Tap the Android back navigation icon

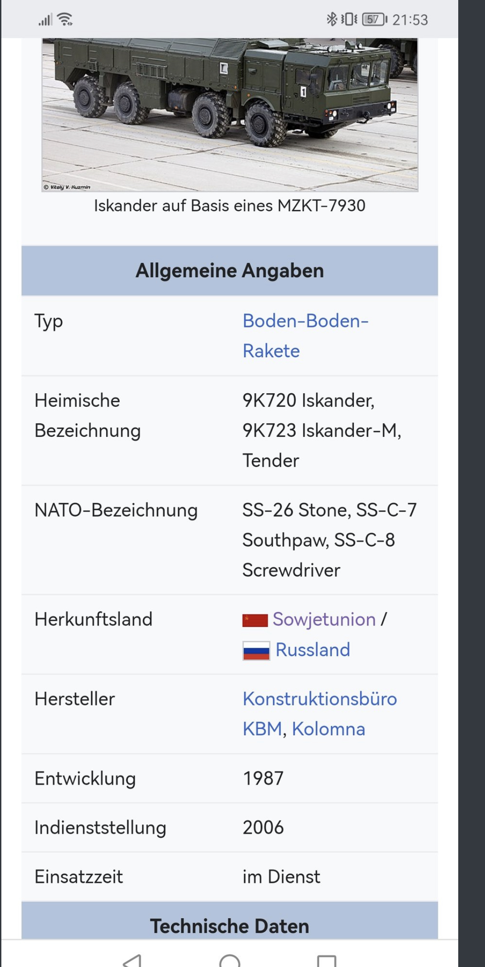click(132, 961)
